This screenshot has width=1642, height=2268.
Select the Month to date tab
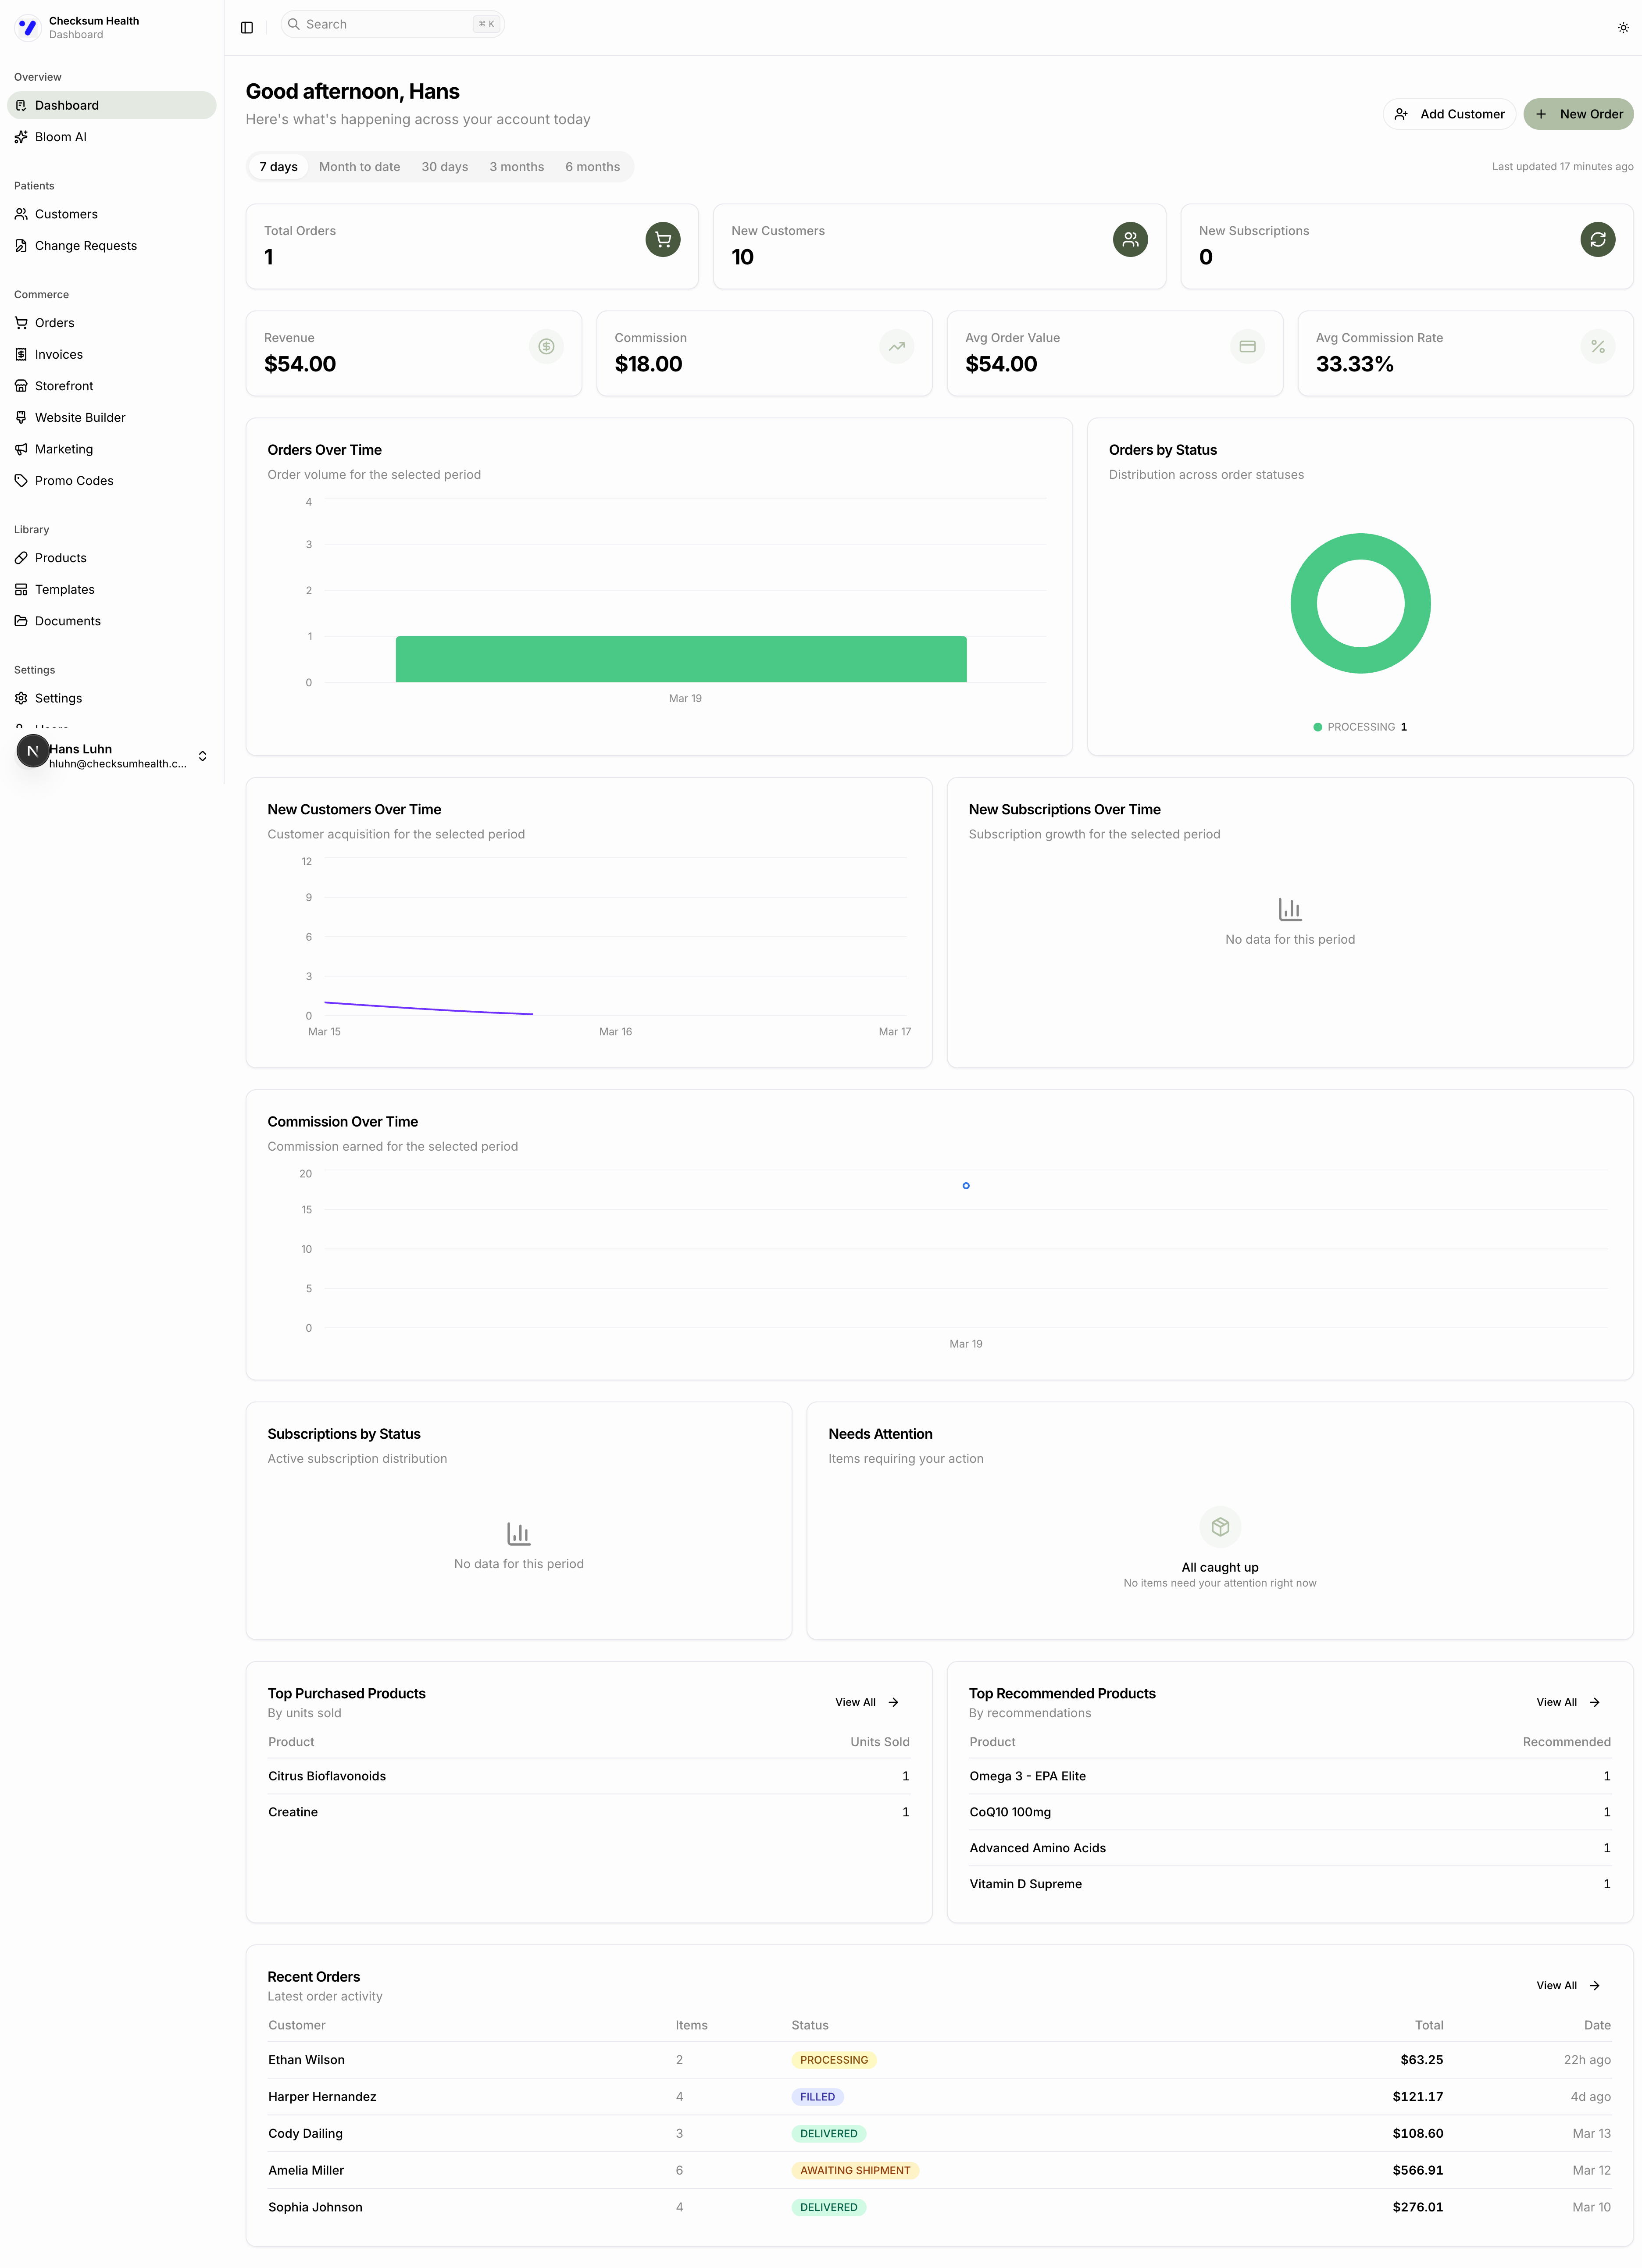click(x=359, y=167)
